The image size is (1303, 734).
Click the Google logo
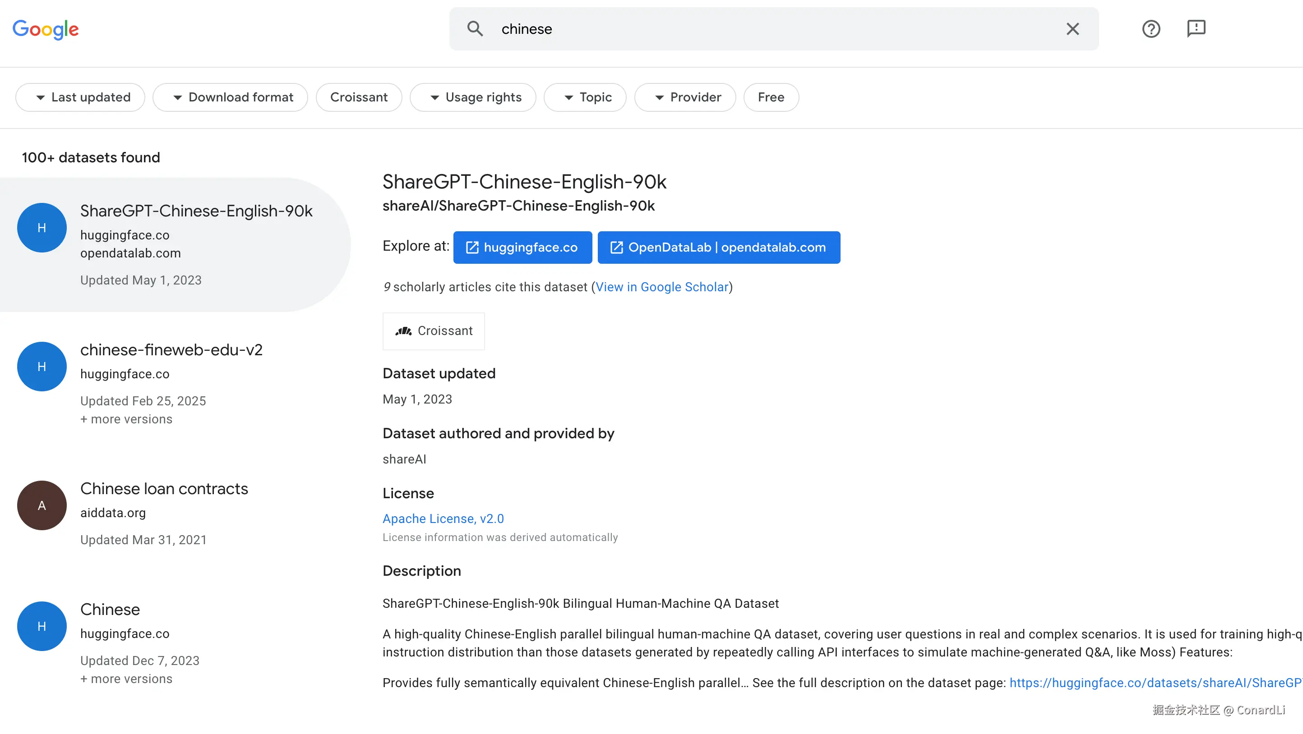click(46, 29)
